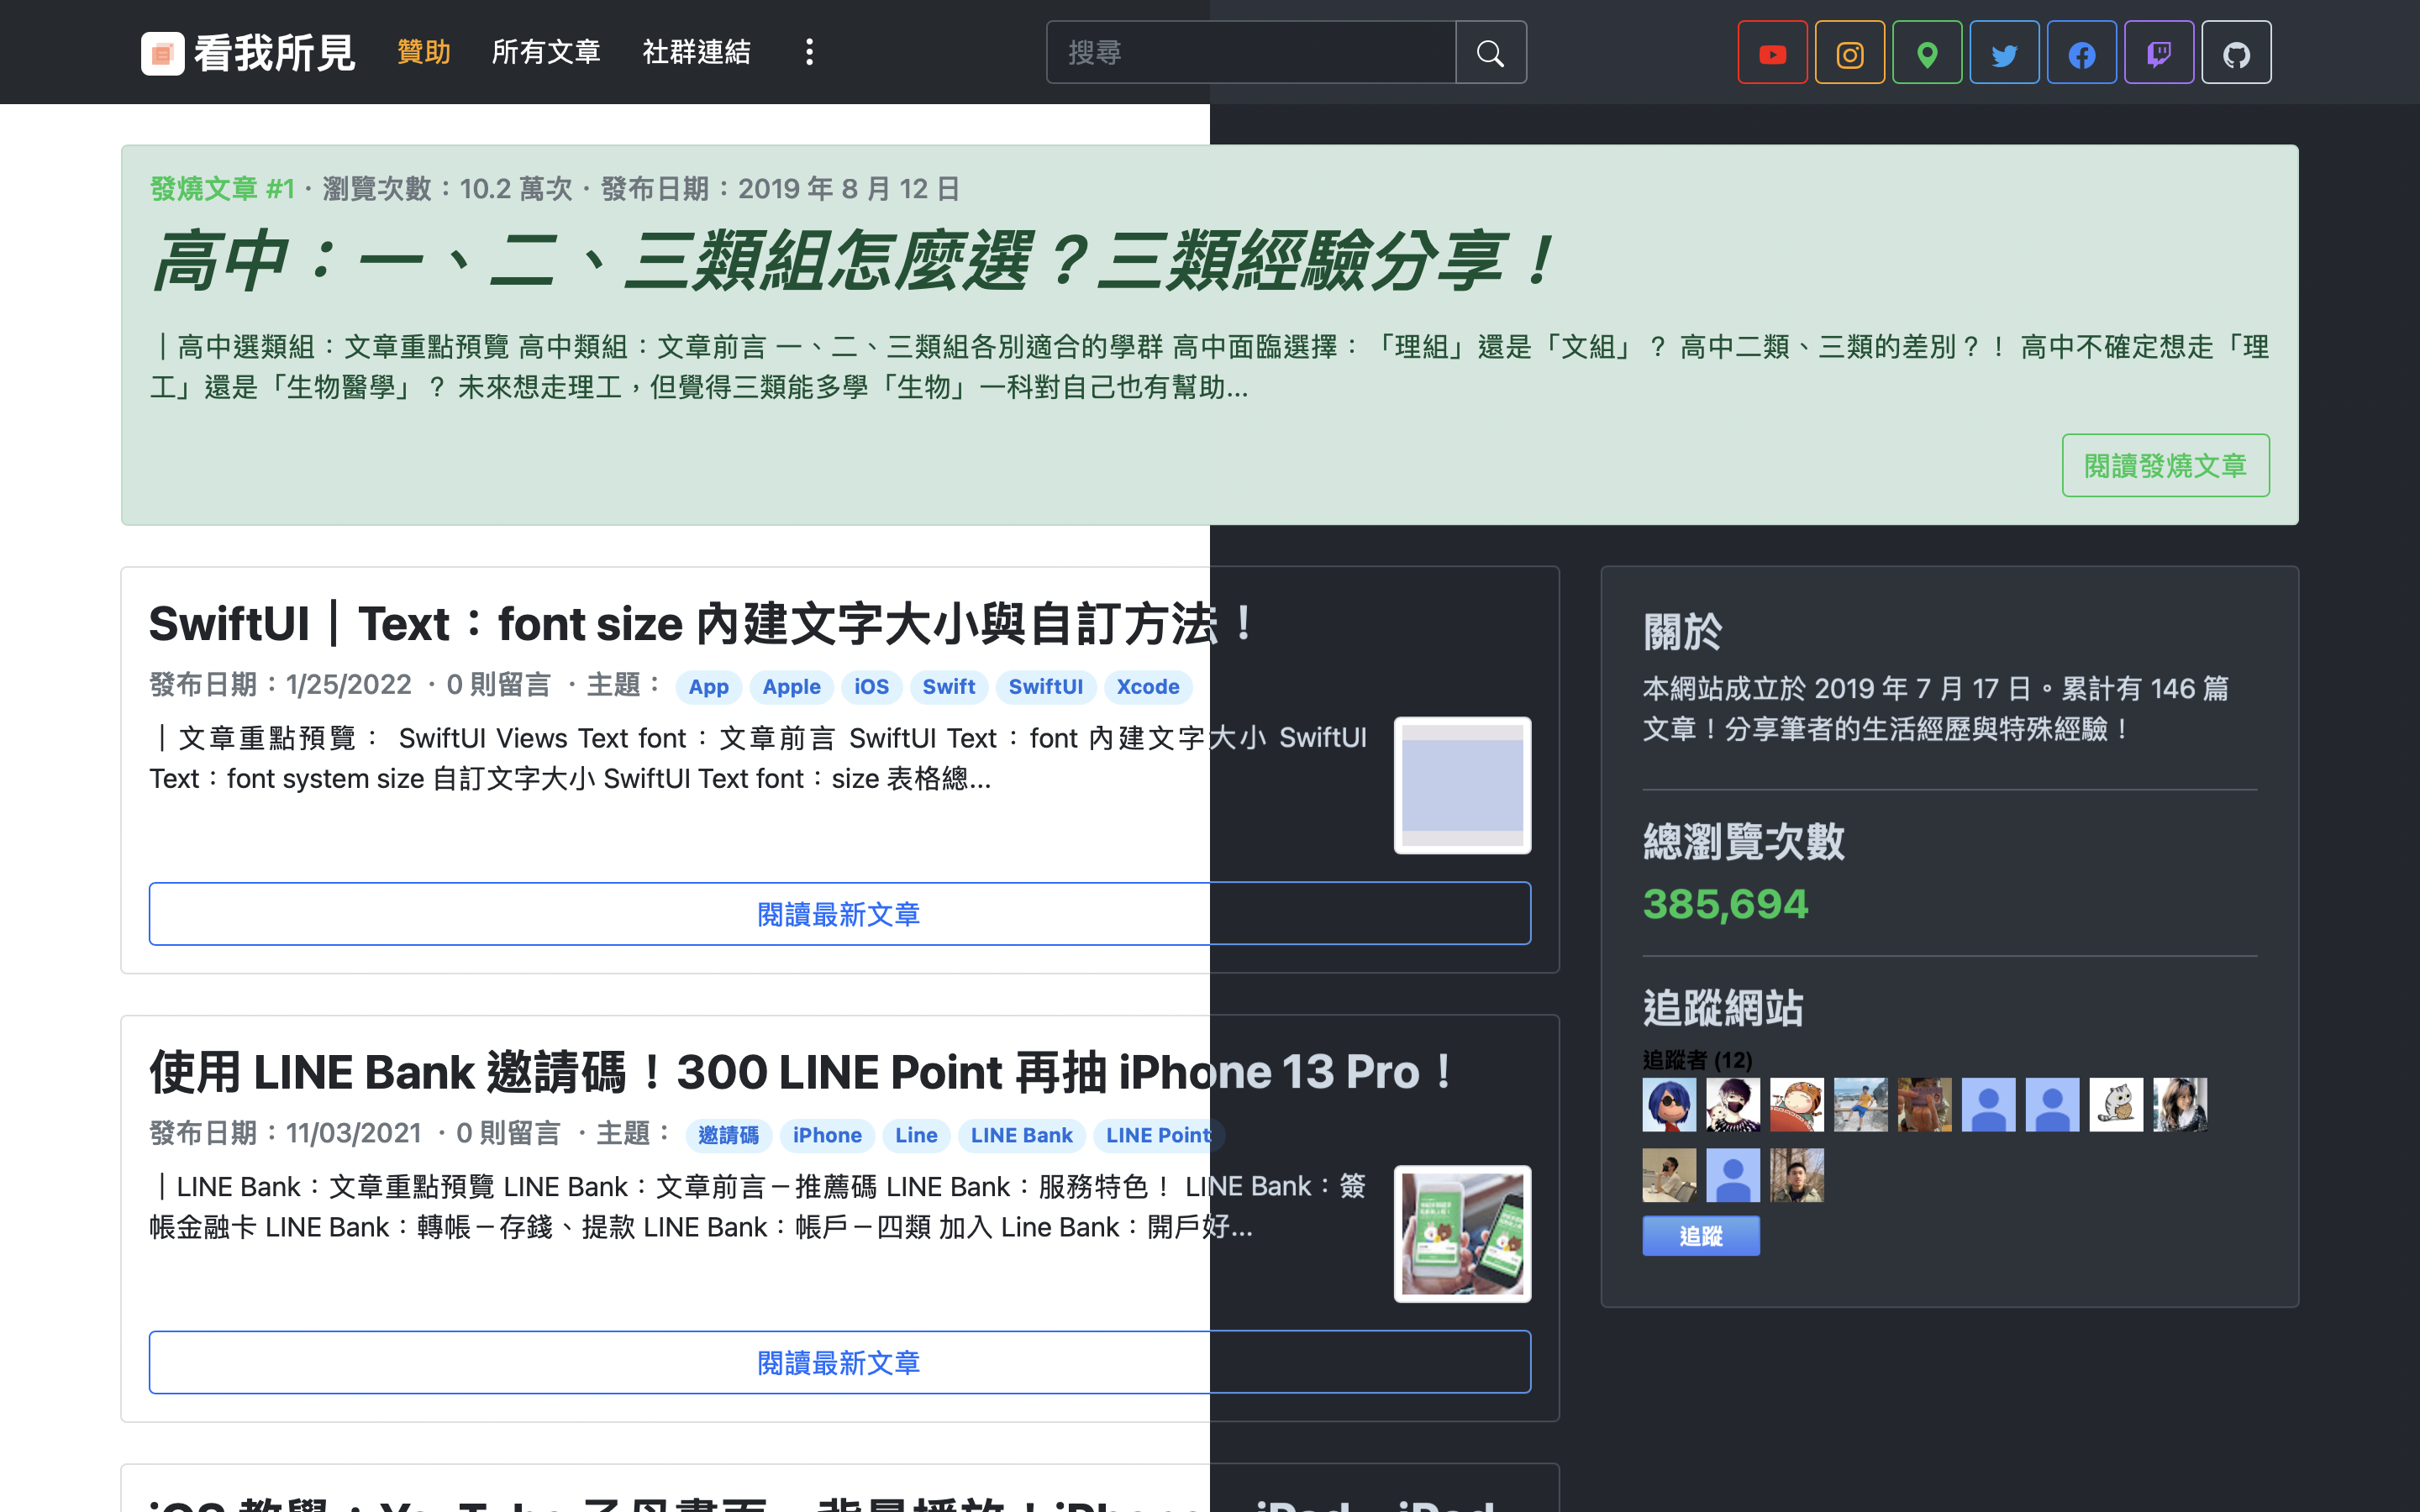
Task: Click the orange site logo icon
Action: pos(162,53)
